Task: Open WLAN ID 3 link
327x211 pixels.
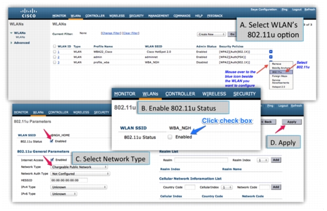Action: [x=58, y=62]
